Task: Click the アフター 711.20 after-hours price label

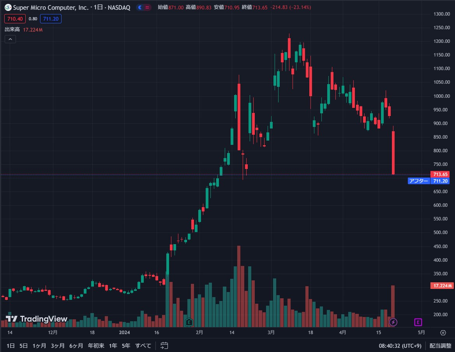Action: [x=429, y=181]
